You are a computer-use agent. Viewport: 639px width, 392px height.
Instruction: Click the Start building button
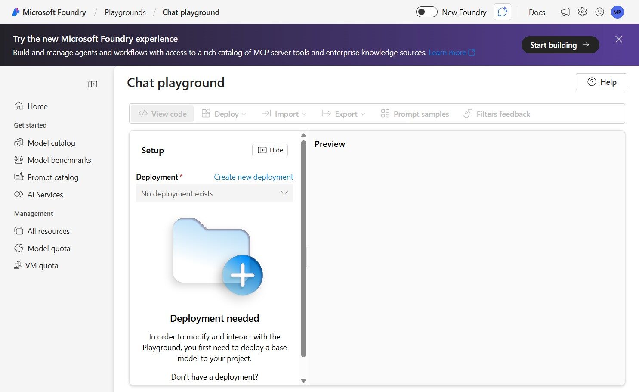[560, 45]
